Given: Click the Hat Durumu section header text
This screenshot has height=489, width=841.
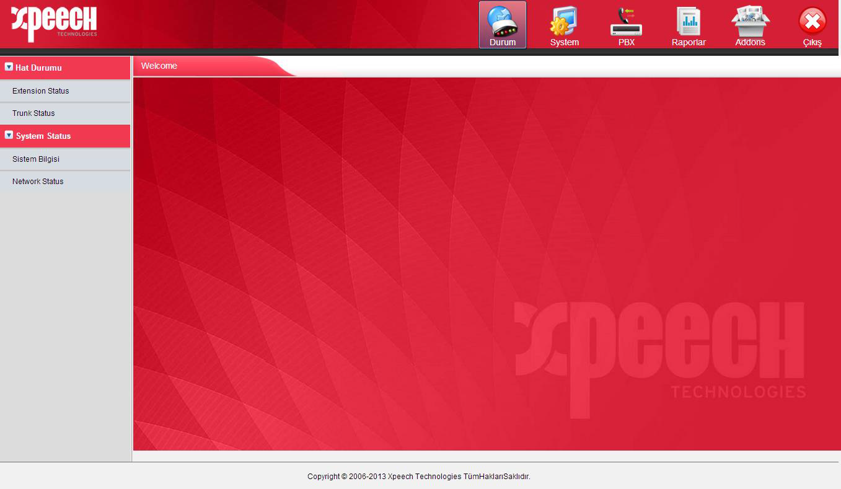Looking at the screenshot, I should (x=38, y=68).
